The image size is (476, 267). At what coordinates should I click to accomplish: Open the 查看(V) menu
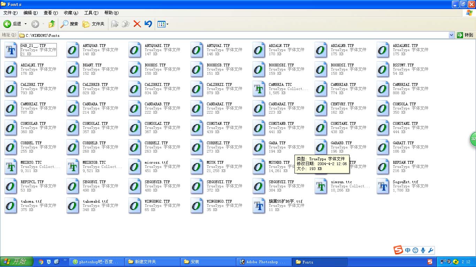click(x=51, y=13)
